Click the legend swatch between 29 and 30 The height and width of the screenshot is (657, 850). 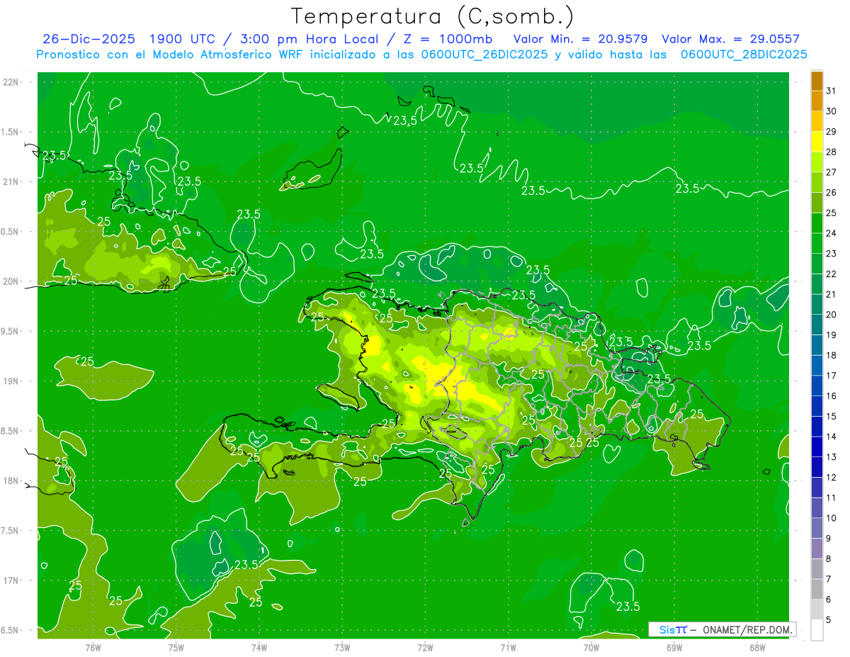click(x=817, y=121)
